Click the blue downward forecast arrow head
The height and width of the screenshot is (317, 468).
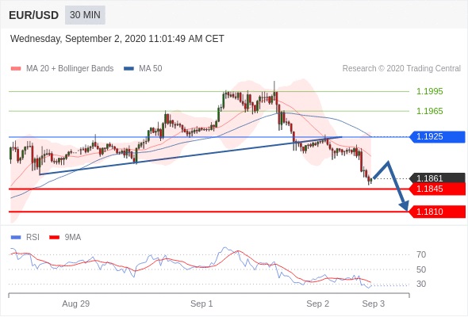(x=404, y=205)
